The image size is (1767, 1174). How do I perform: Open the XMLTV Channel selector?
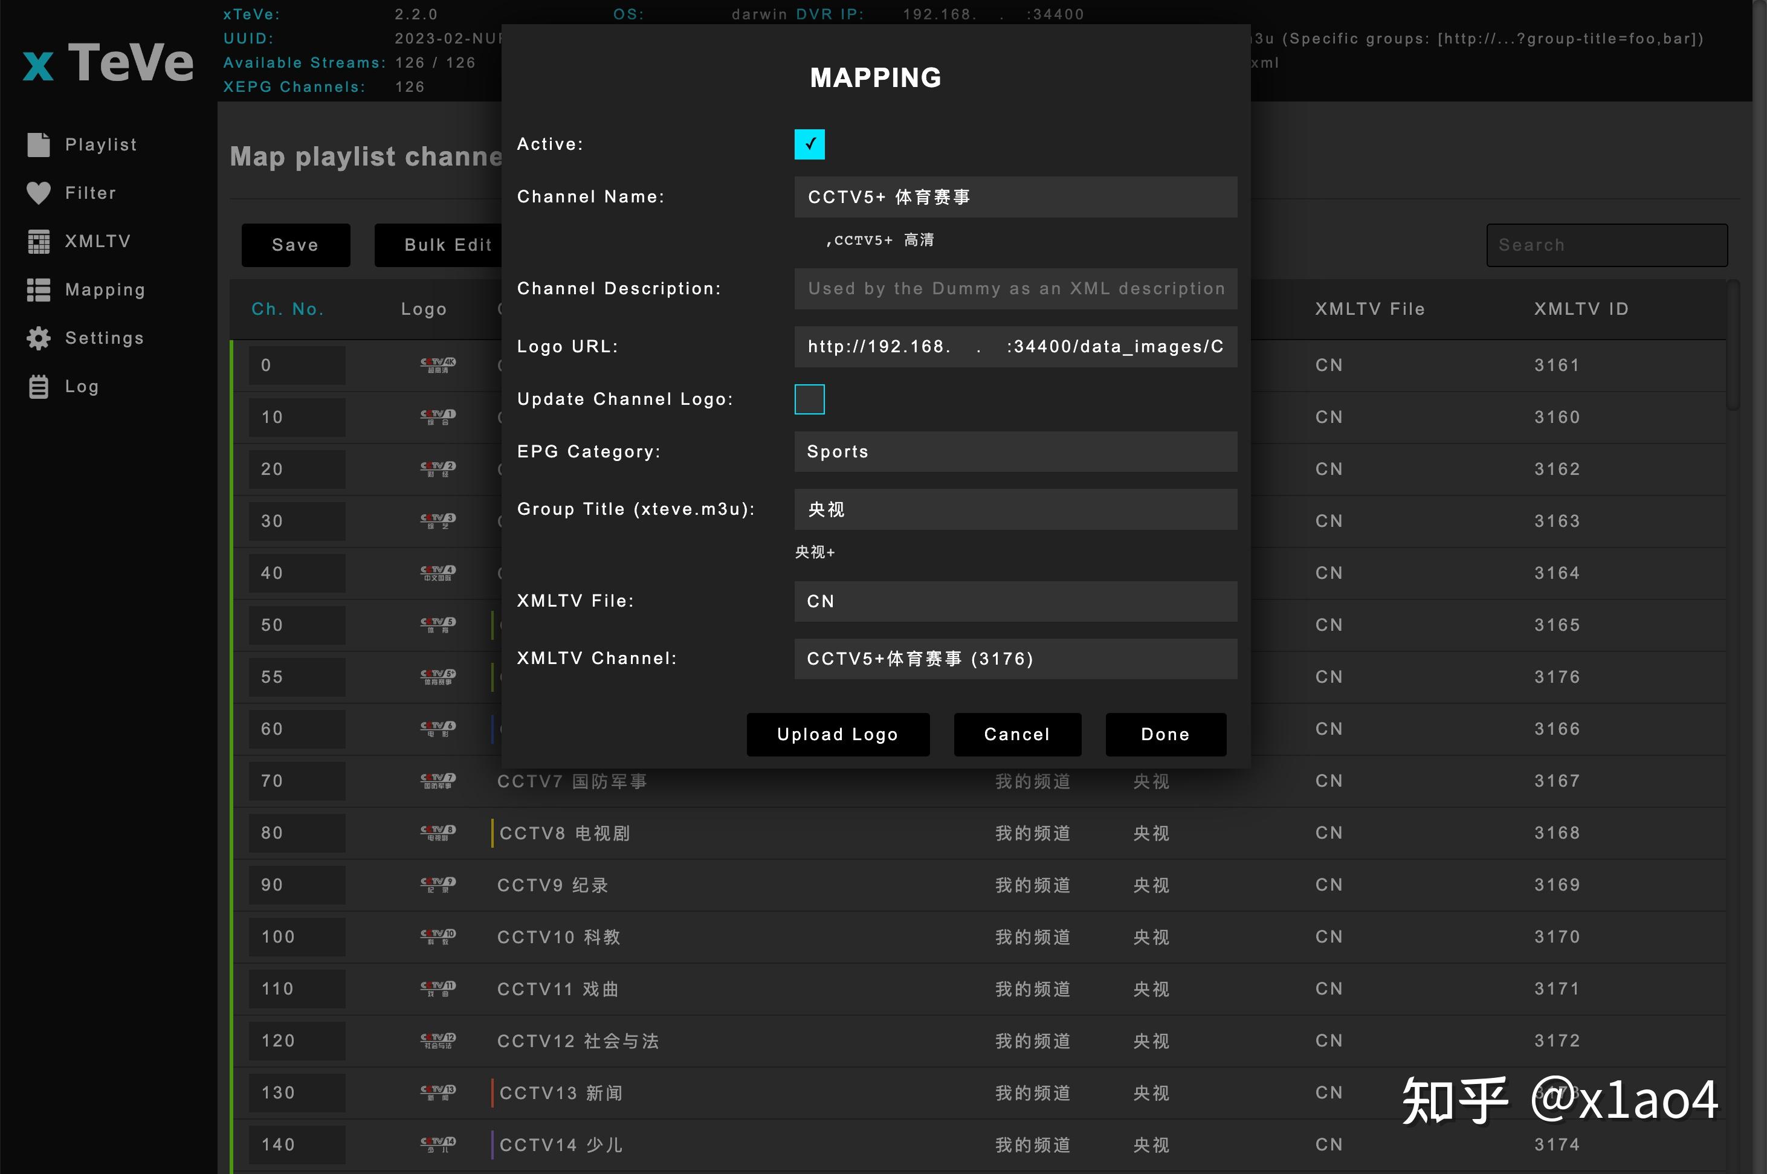click(x=1015, y=659)
